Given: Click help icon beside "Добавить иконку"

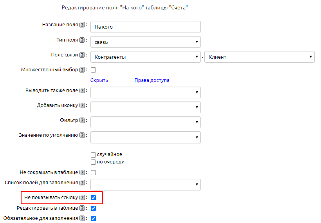Looking at the screenshot, I should (x=82, y=105).
